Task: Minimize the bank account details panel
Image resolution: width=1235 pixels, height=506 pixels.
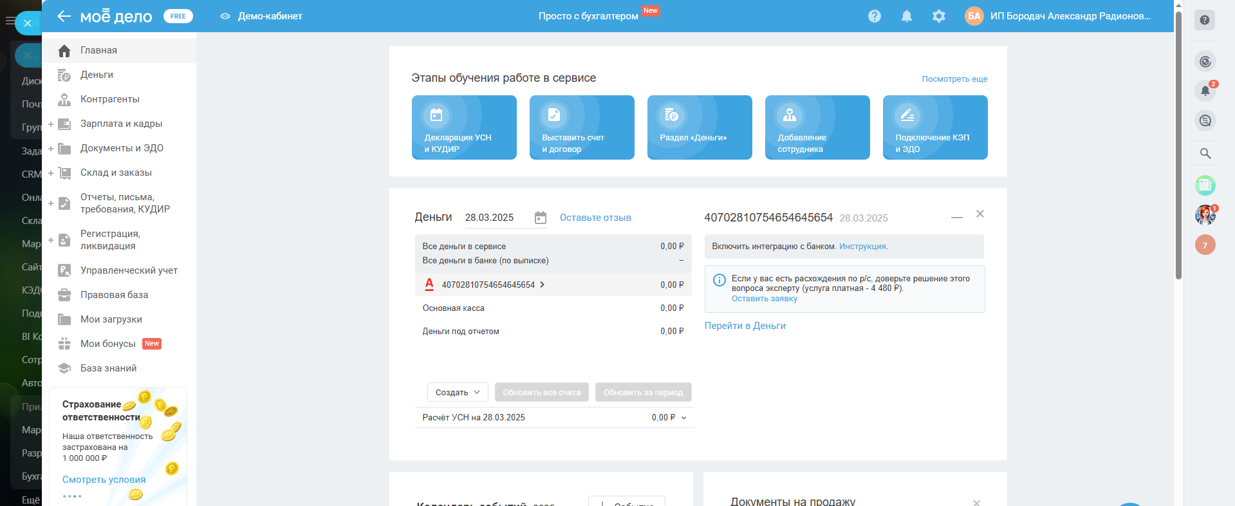Action: click(957, 218)
